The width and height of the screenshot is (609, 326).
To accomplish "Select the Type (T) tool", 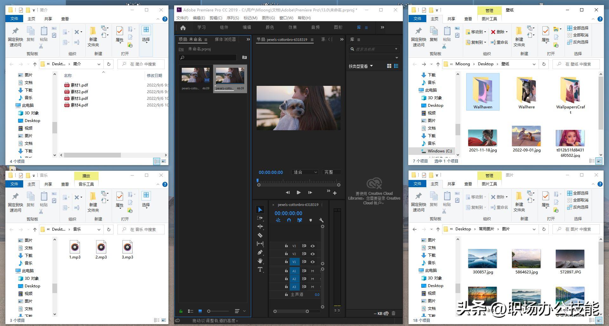I will coord(260,270).
